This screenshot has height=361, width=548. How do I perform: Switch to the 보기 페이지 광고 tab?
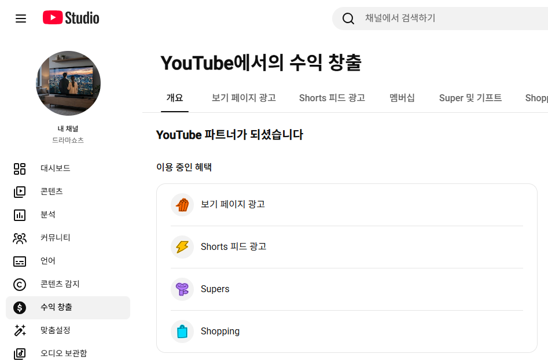pyautogui.click(x=244, y=98)
